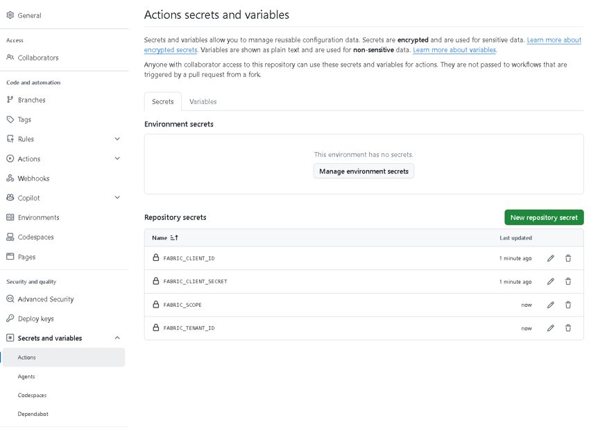The width and height of the screenshot is (607, 429).
Task: Edit FABRIC_SCOPE with the pencil icon
Action: coord(551,305)
